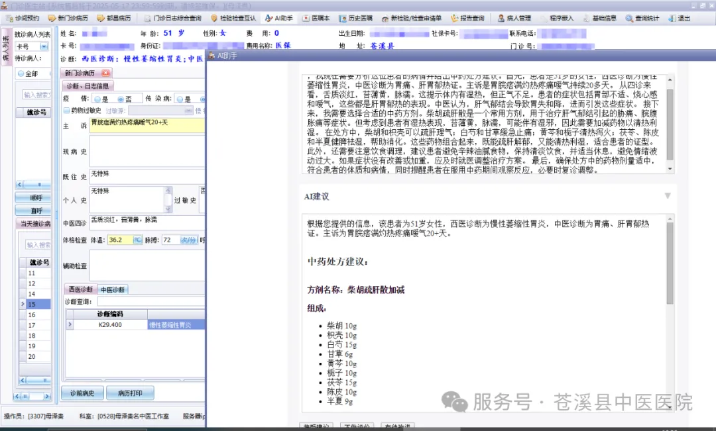Switch to the 中医诊断 tab
716x431 pixels.
pos(112,289)
